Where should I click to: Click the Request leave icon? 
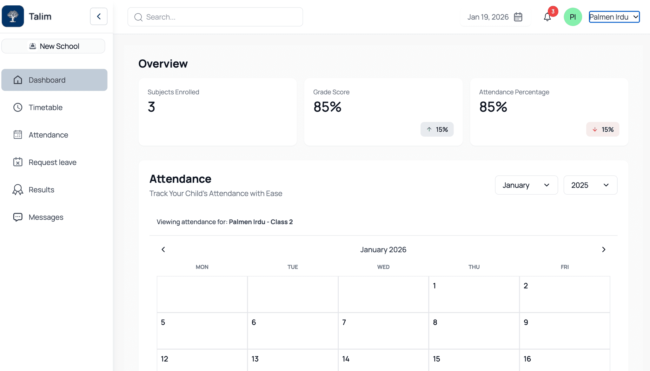[x=18, y=162]
